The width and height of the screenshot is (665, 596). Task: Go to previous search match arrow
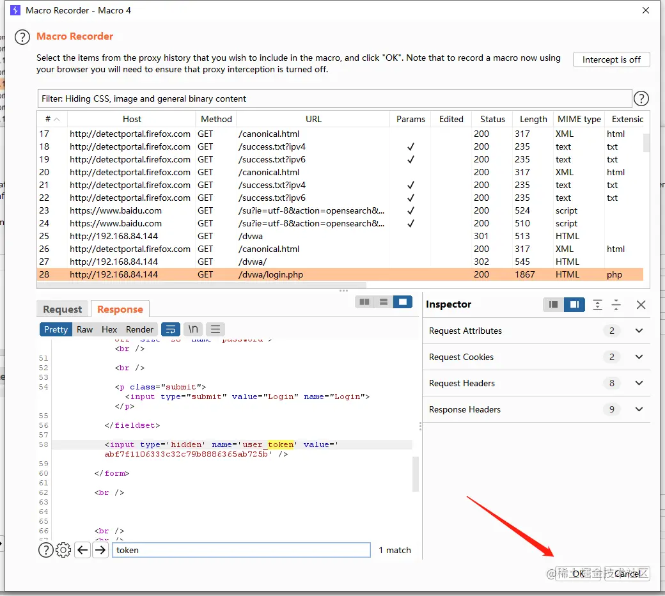[82, 550]
